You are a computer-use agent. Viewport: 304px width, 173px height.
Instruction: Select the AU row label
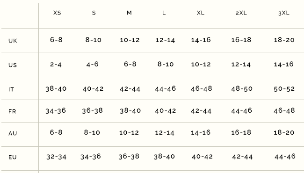pos(13,133)
